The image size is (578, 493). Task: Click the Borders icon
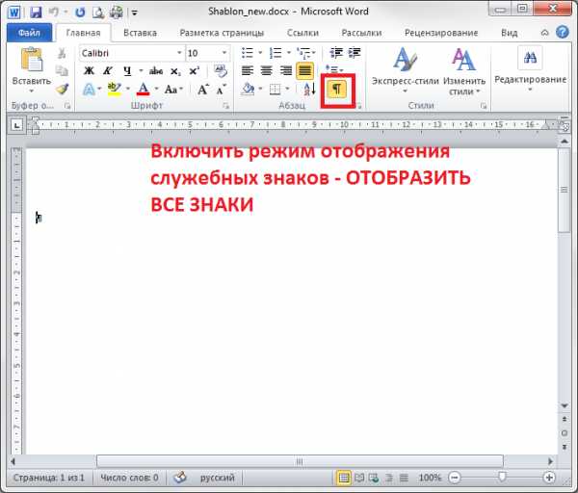click(275, 90)
